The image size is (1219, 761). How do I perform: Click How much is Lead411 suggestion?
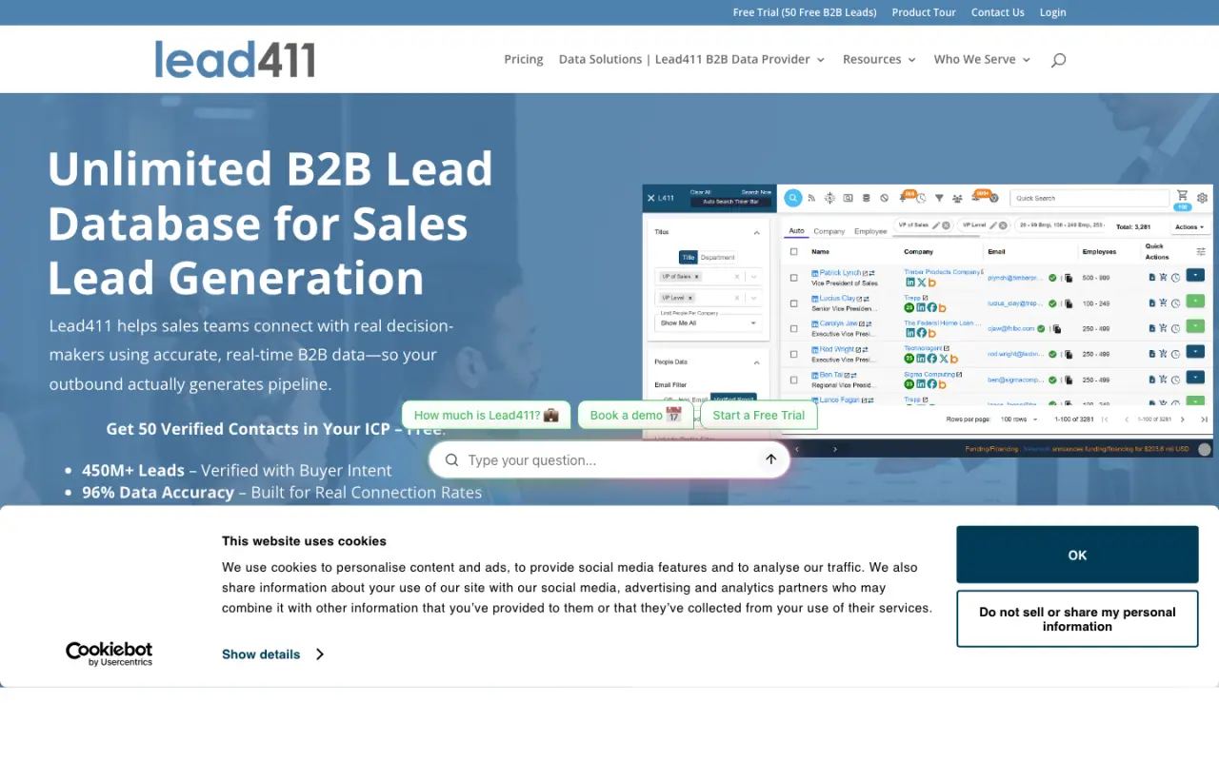[x=486, y=415]
